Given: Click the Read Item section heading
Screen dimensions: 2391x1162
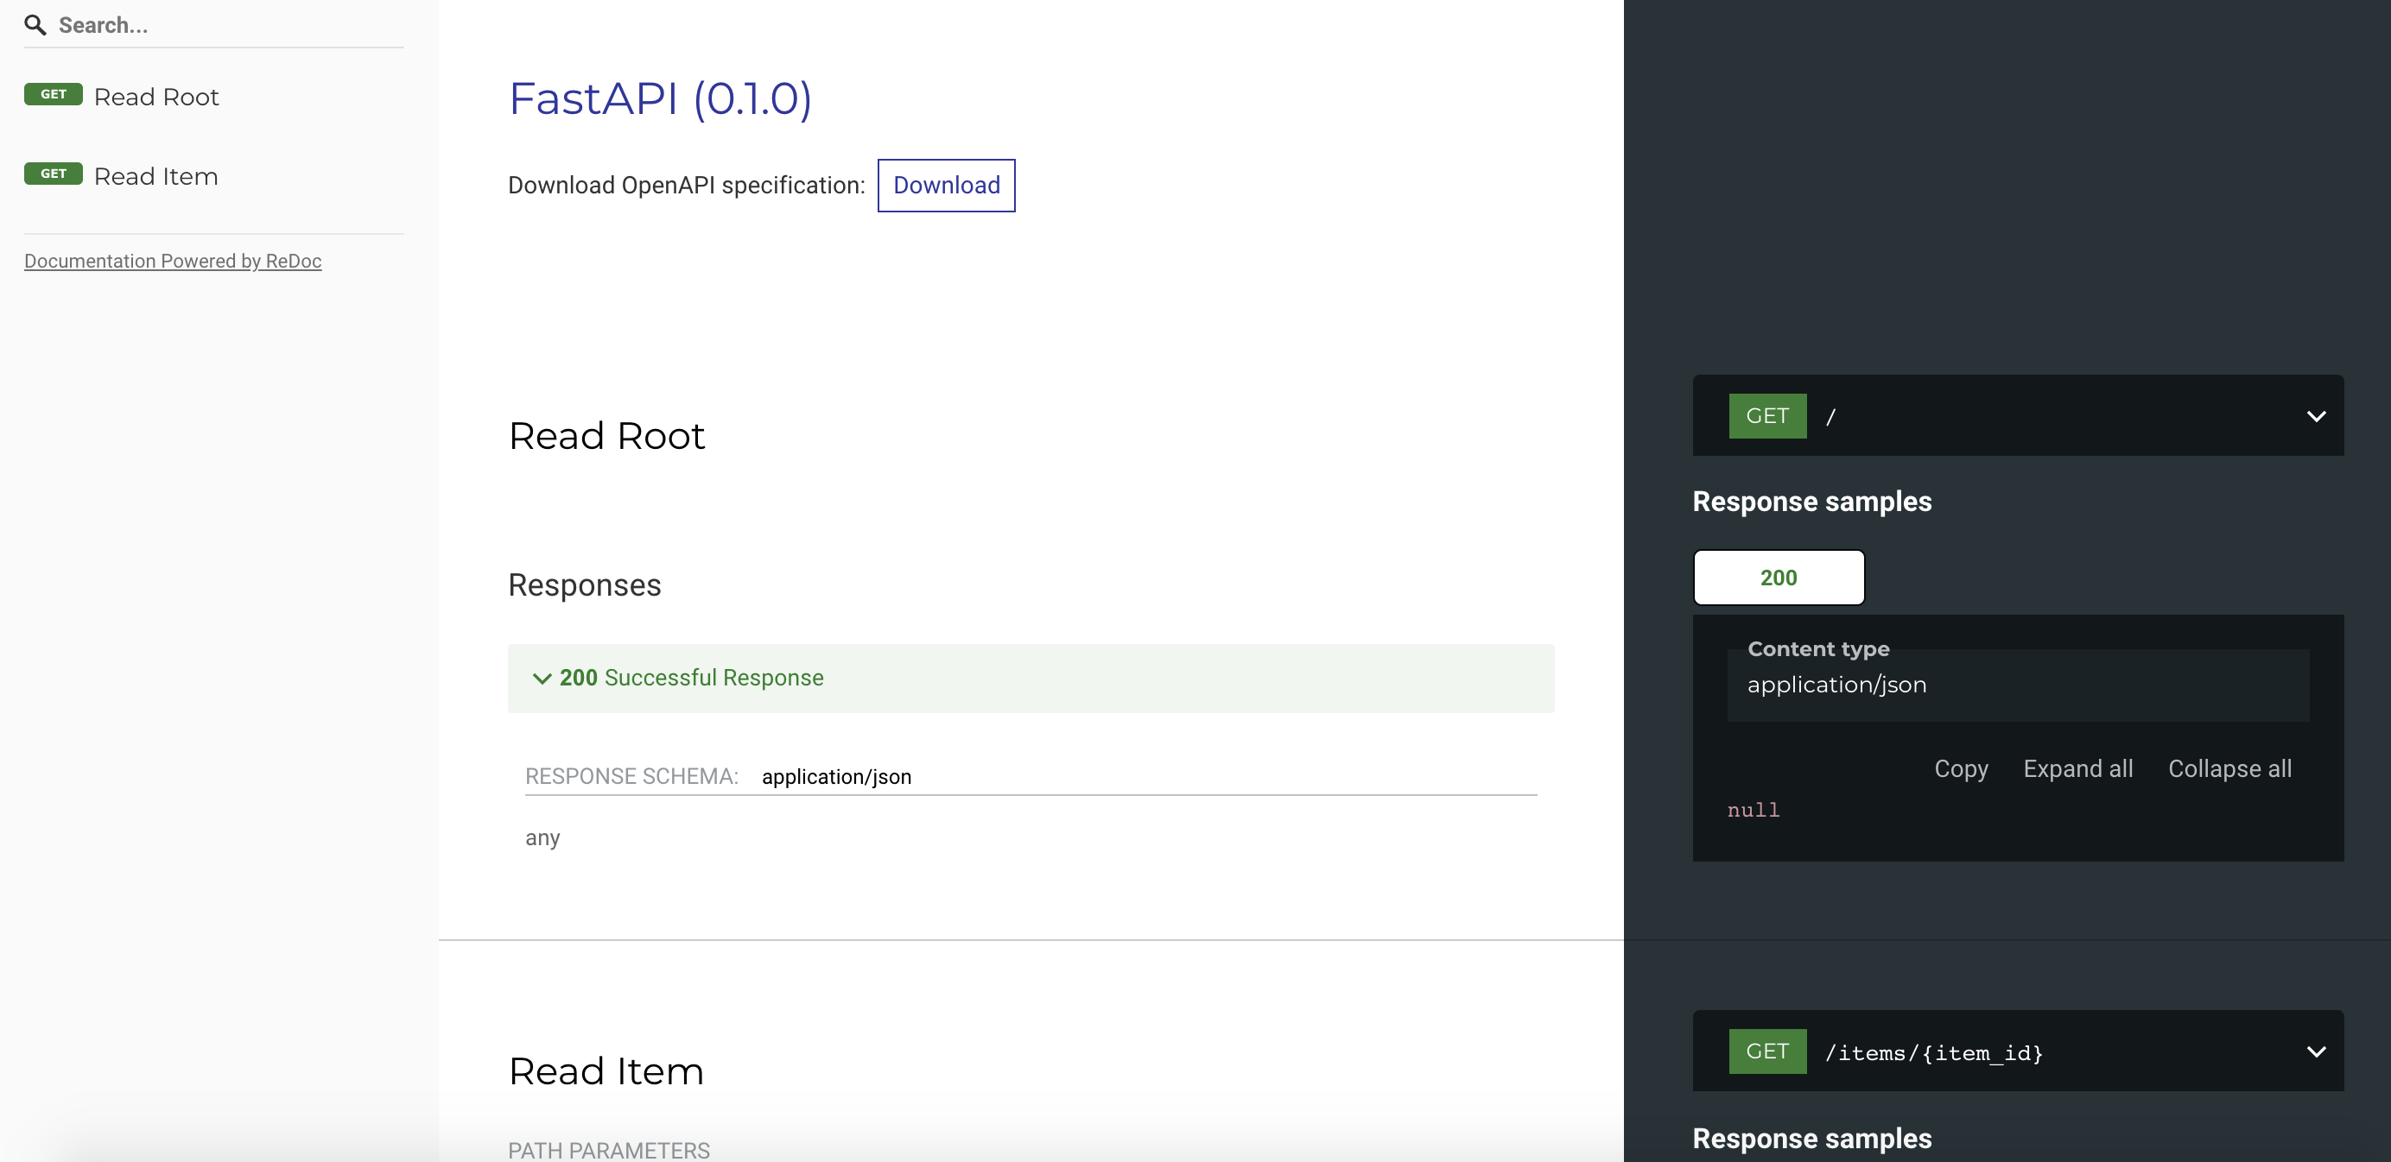Looking at the screenshot, I should [x=606, y=1071].
